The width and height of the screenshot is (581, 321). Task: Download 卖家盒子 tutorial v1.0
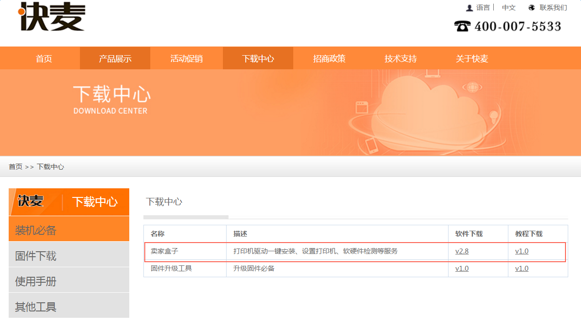pos(522,251)
